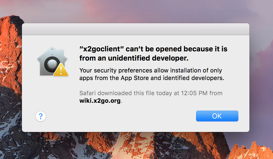Click the wiki.x2go.org source text
This screenshot has width=273, height=159.
click(x=100, y=101)
